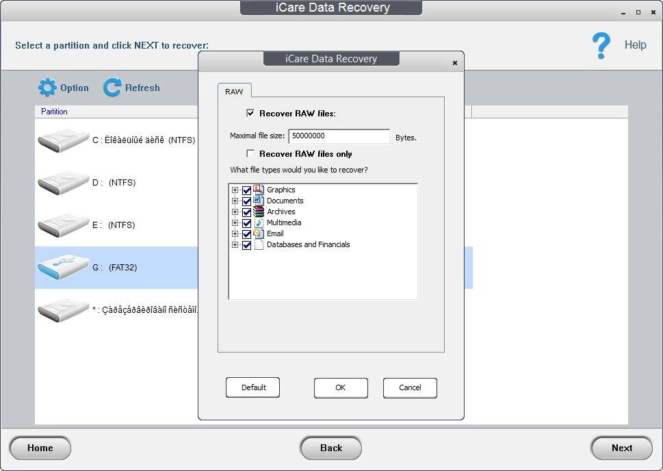Screen dimensions: 663x471
Task: Click the D: (NTFS) partition text
Action: pyautogui.click(x=114, y=182)
